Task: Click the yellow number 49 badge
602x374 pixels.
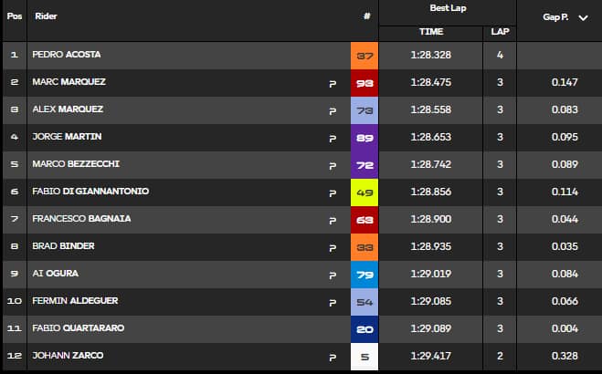Action: coord(364,192)
